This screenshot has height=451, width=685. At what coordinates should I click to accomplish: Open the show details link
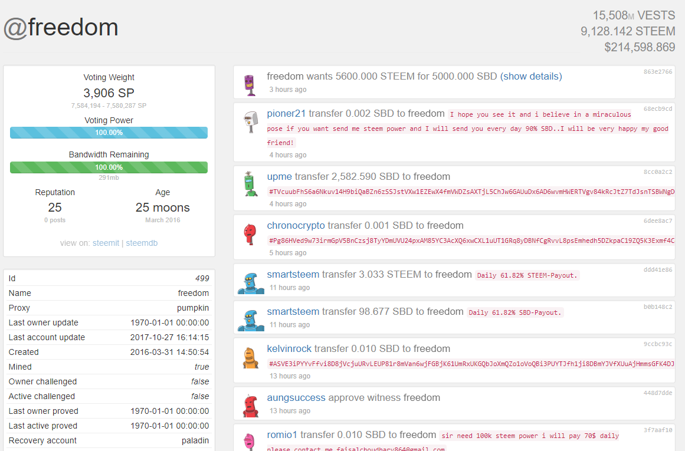point(531,77)
